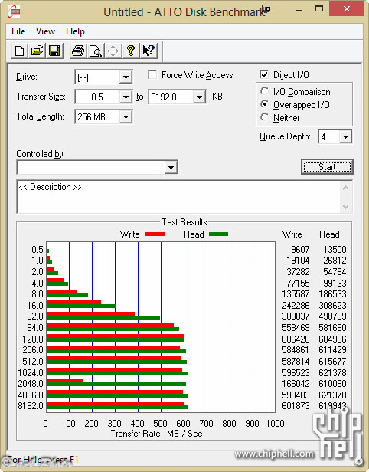The image size is (369, 472).
Task: Uncheck the Direct I/O checkbox
Action: pyautogui.click(x=264, y=74)
